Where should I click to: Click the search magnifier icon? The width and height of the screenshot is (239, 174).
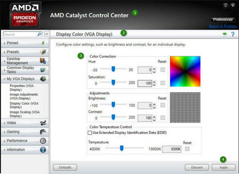(39, 34)
